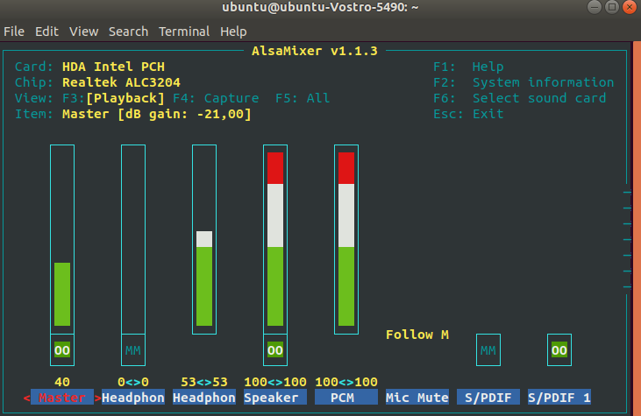Click the PCM value 100<>100
The image size is (641, 416).
click(x=346, y=382)
